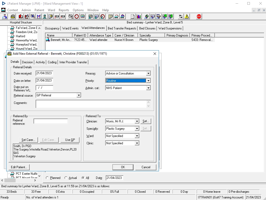Click the bed icon beside Harford ward
This screenshot has height=200, width=266.
tap(12, 36)
